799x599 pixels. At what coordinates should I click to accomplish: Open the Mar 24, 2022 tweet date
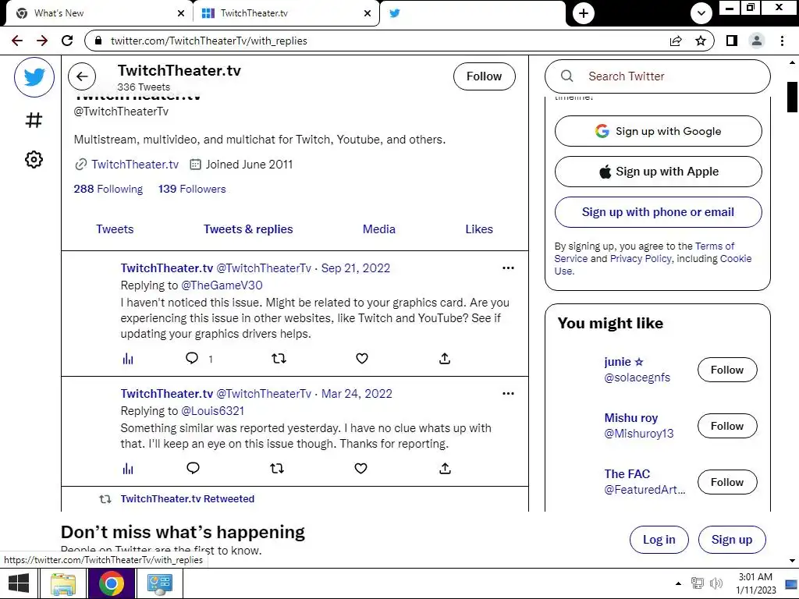(x=357, y=394)
